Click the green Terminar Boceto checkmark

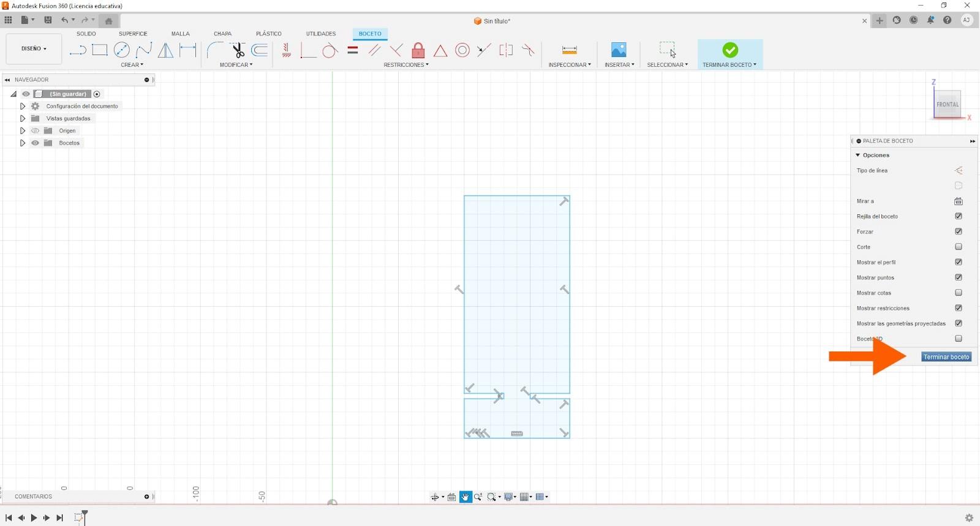(730, 50)
